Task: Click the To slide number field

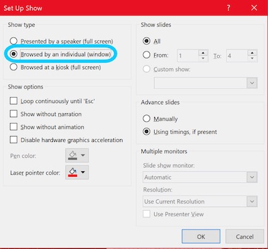Action: pos(237,56)
